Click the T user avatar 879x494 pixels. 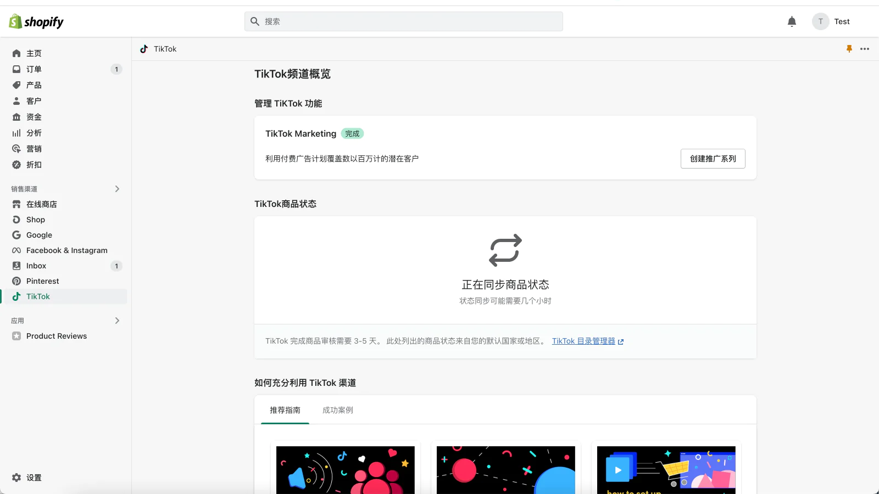(820, 21)
